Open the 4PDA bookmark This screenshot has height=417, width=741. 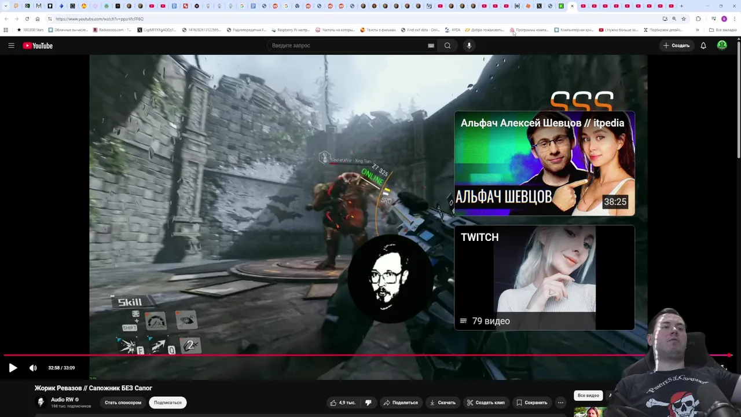click(453, 30)
